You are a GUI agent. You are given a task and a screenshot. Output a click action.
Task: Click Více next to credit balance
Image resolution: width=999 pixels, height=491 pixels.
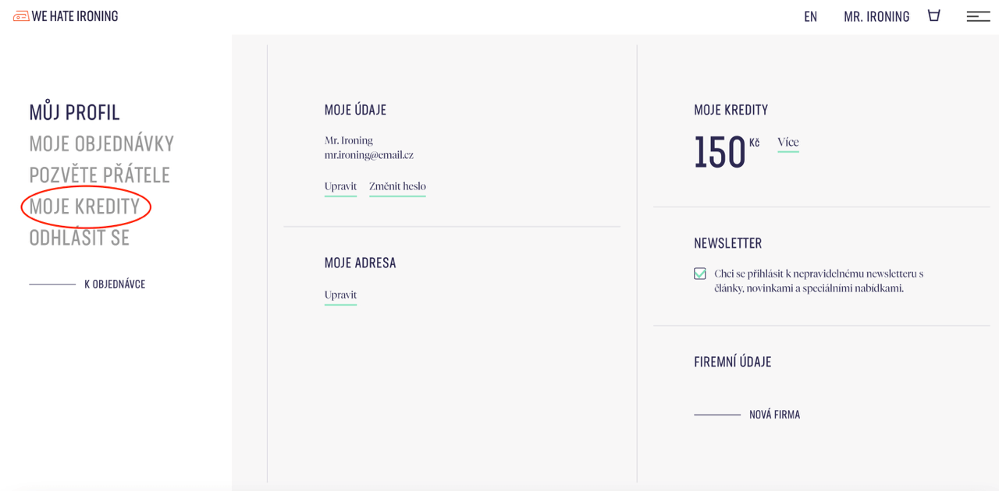[x=787, y=142]
